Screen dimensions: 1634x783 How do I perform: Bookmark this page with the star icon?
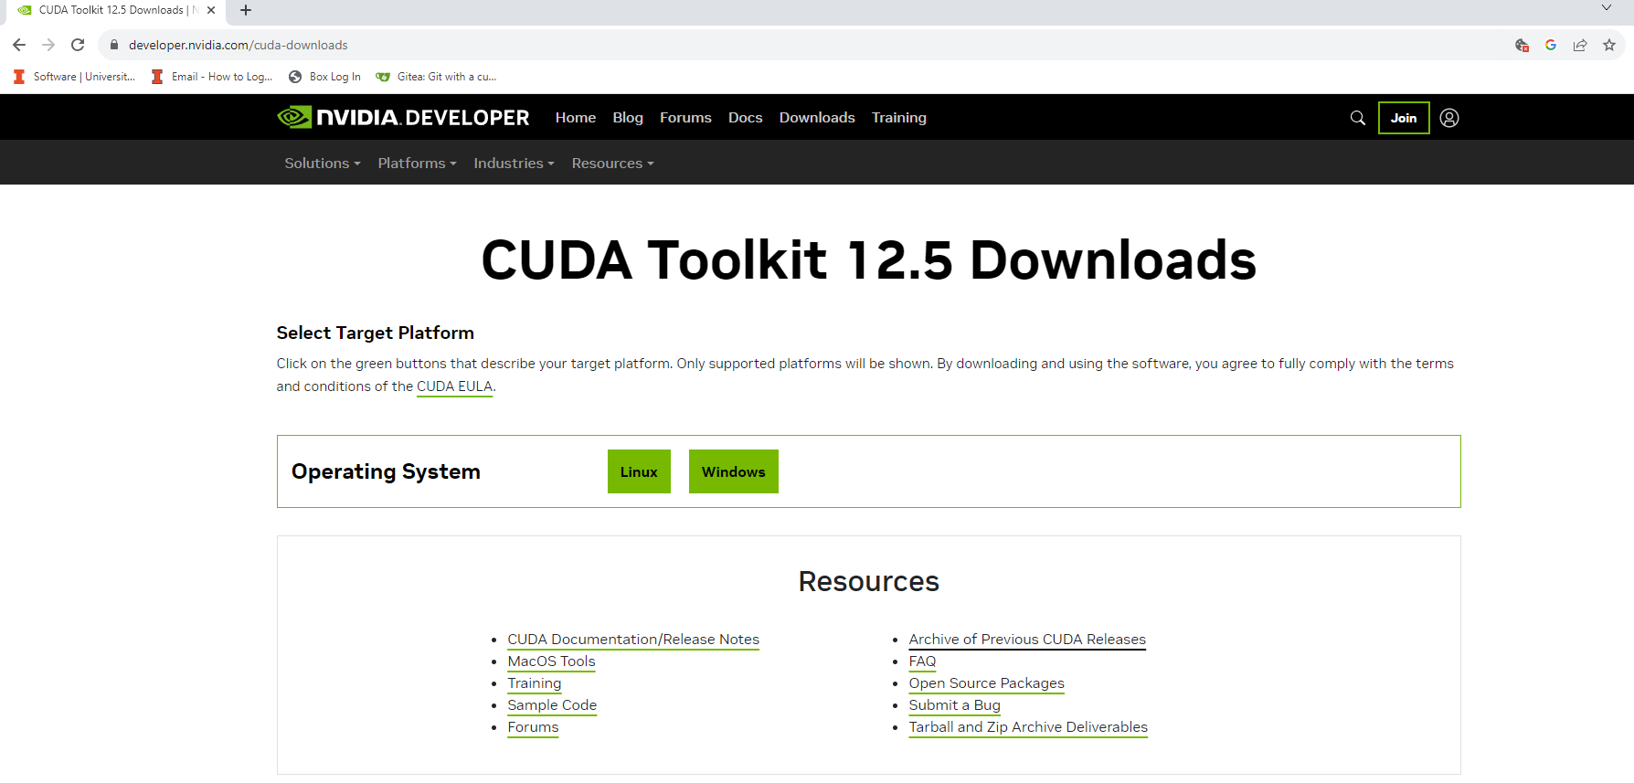(x=1608, y=45)
